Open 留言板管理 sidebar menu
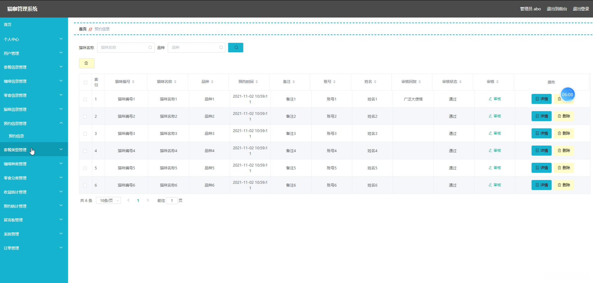The height and width of the screenshot is (283, 593). (34, 220)
